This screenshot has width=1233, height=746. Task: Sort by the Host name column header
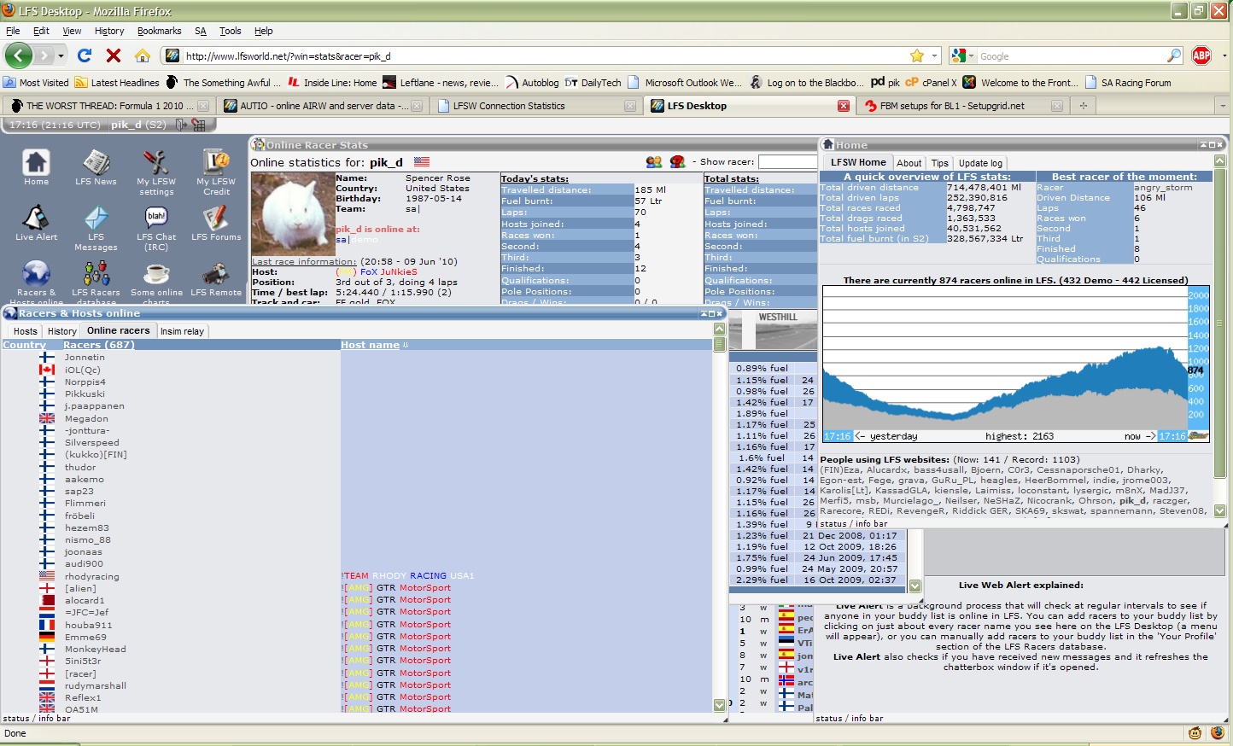pyautogui.click(x=371, y=345)
